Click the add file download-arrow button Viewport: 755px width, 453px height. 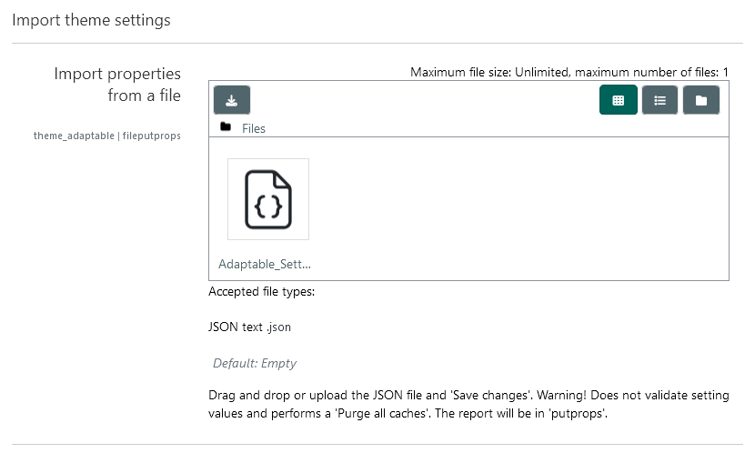point(232,100)
